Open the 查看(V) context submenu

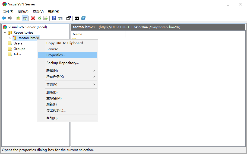pos(67,85)
